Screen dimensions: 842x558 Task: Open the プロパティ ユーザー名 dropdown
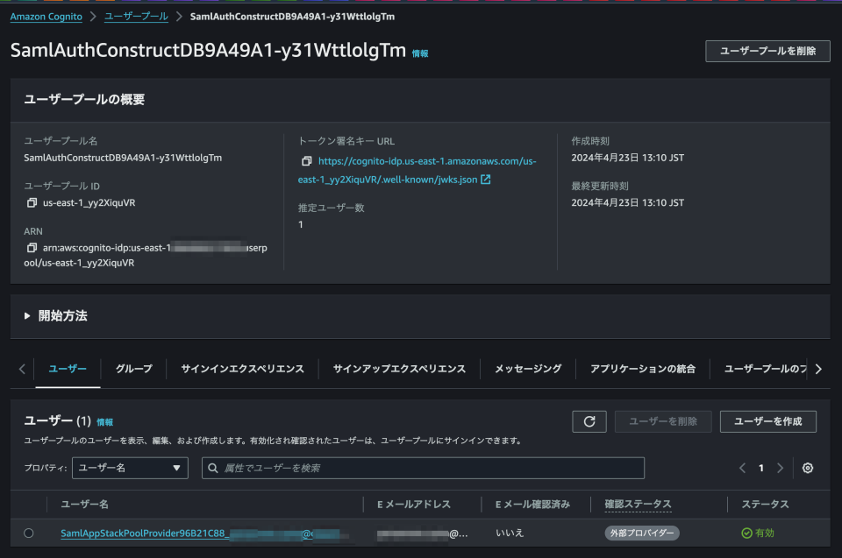click(x=130, y=468)
